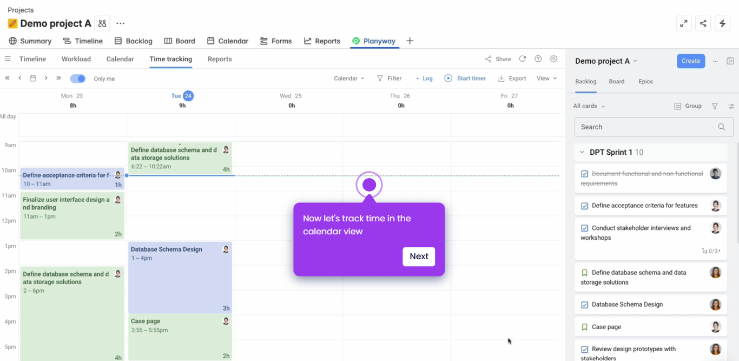Click the Filter funnel in toolbar

389,78
